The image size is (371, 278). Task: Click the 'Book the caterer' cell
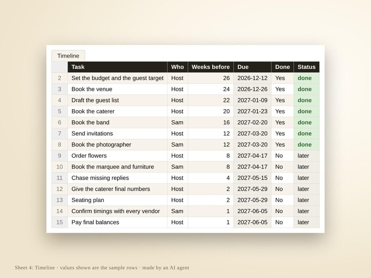pyautogui.click(x=117, y=111)
